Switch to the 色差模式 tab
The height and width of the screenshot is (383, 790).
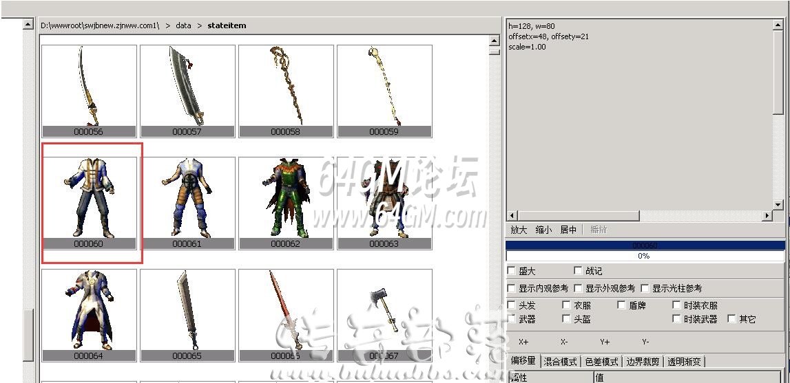(x=601, y=362)
